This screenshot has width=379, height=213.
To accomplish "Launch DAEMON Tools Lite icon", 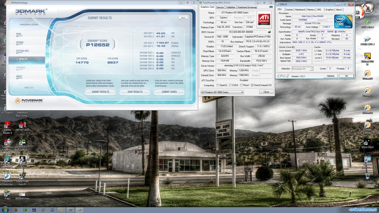I will [x=7, y=179].
